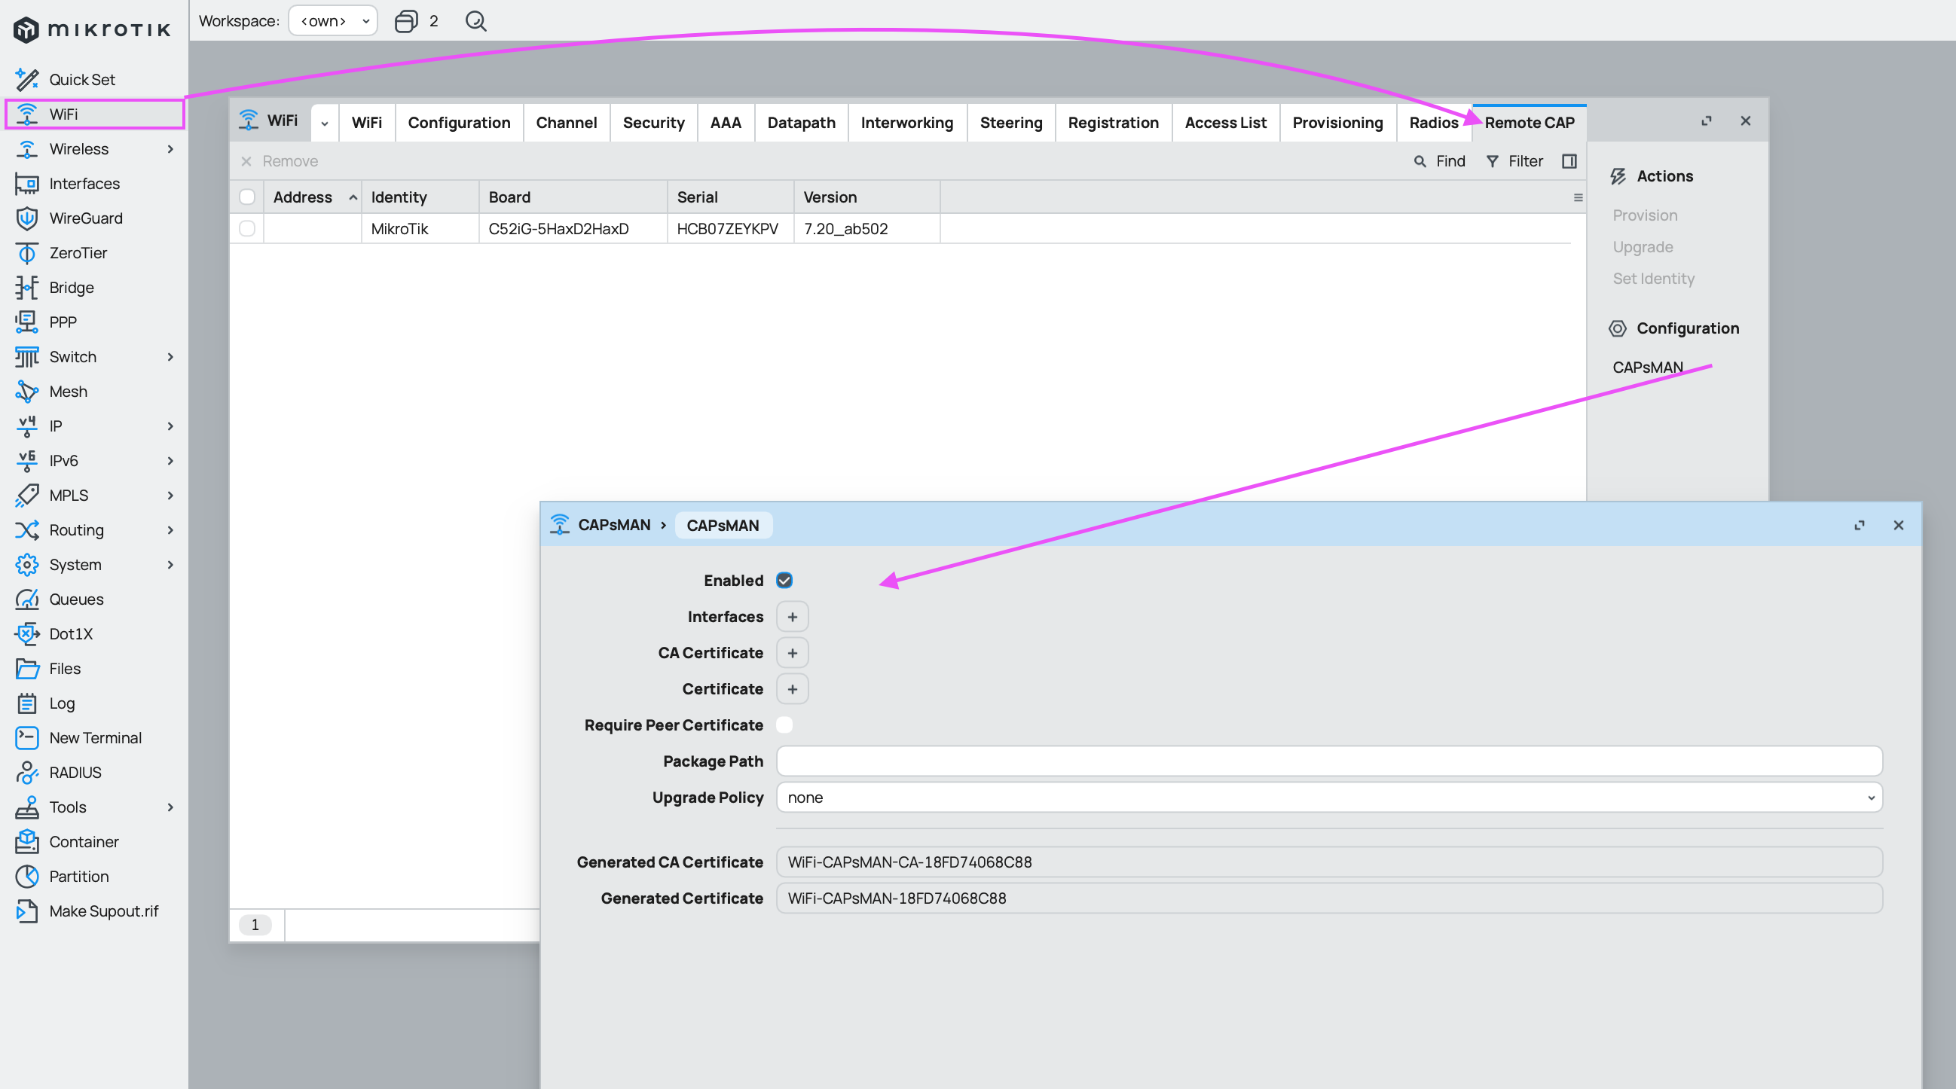Click Find in the Remote CAP toolbar
This screenshot has height=1089, width=1956.
(x=1440, y=161)
